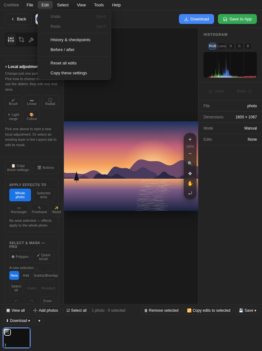Open the bottom Save dropdown

pos(247,310)
